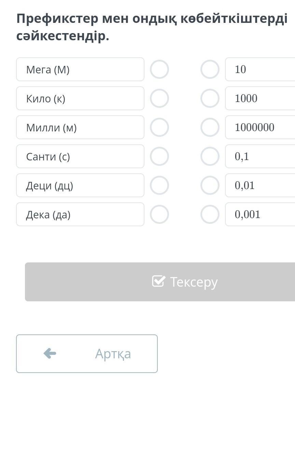Select the radio circle beside value 0,1
Viewport: 295px width, 474px height.
click(x=210, y=156)
